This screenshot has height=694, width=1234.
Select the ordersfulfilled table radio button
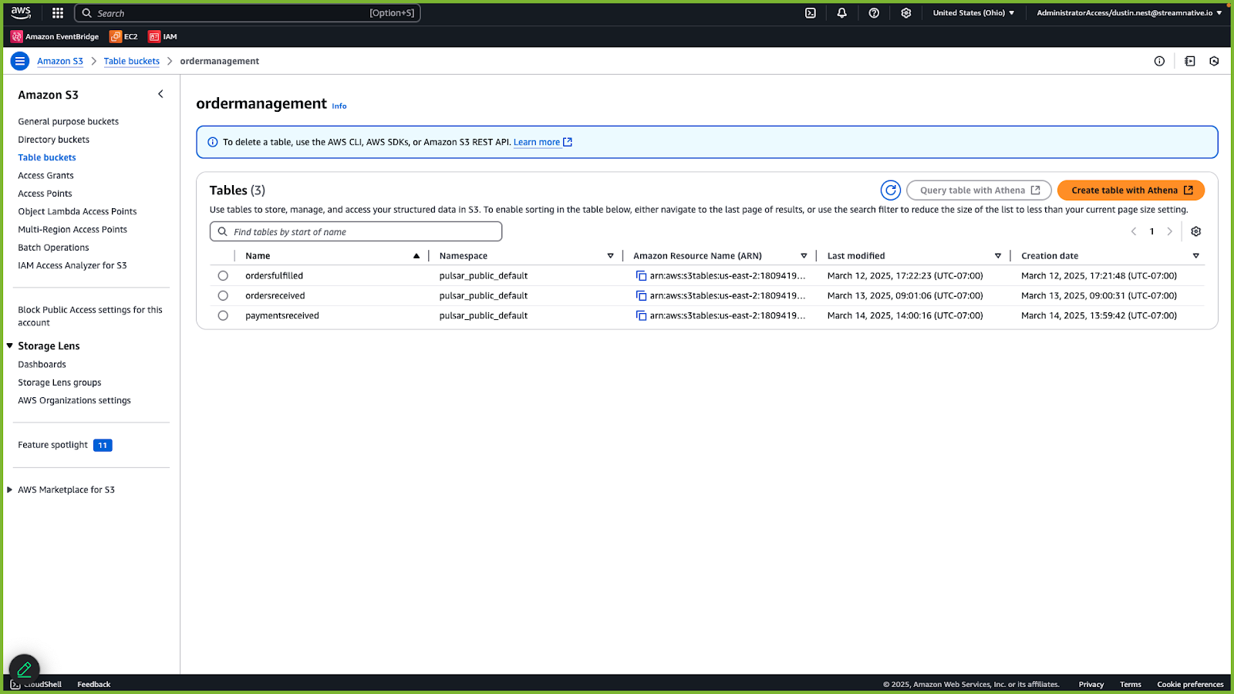tap(223, 276)
